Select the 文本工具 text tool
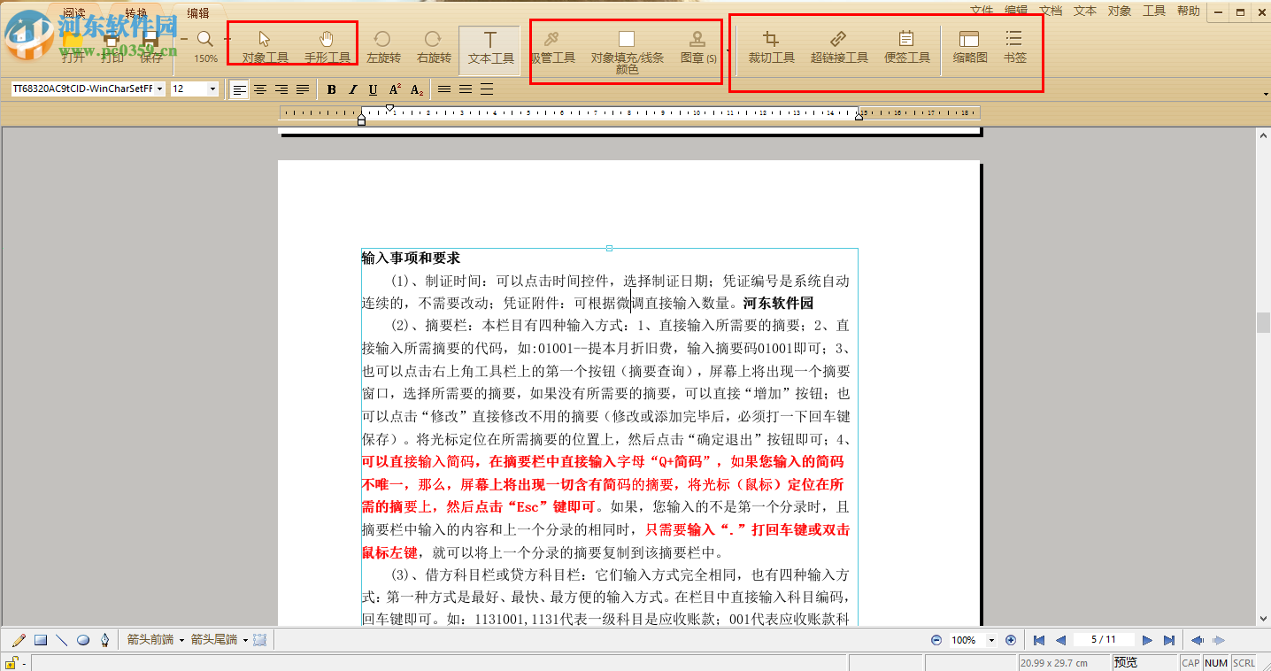 point(489,46)
